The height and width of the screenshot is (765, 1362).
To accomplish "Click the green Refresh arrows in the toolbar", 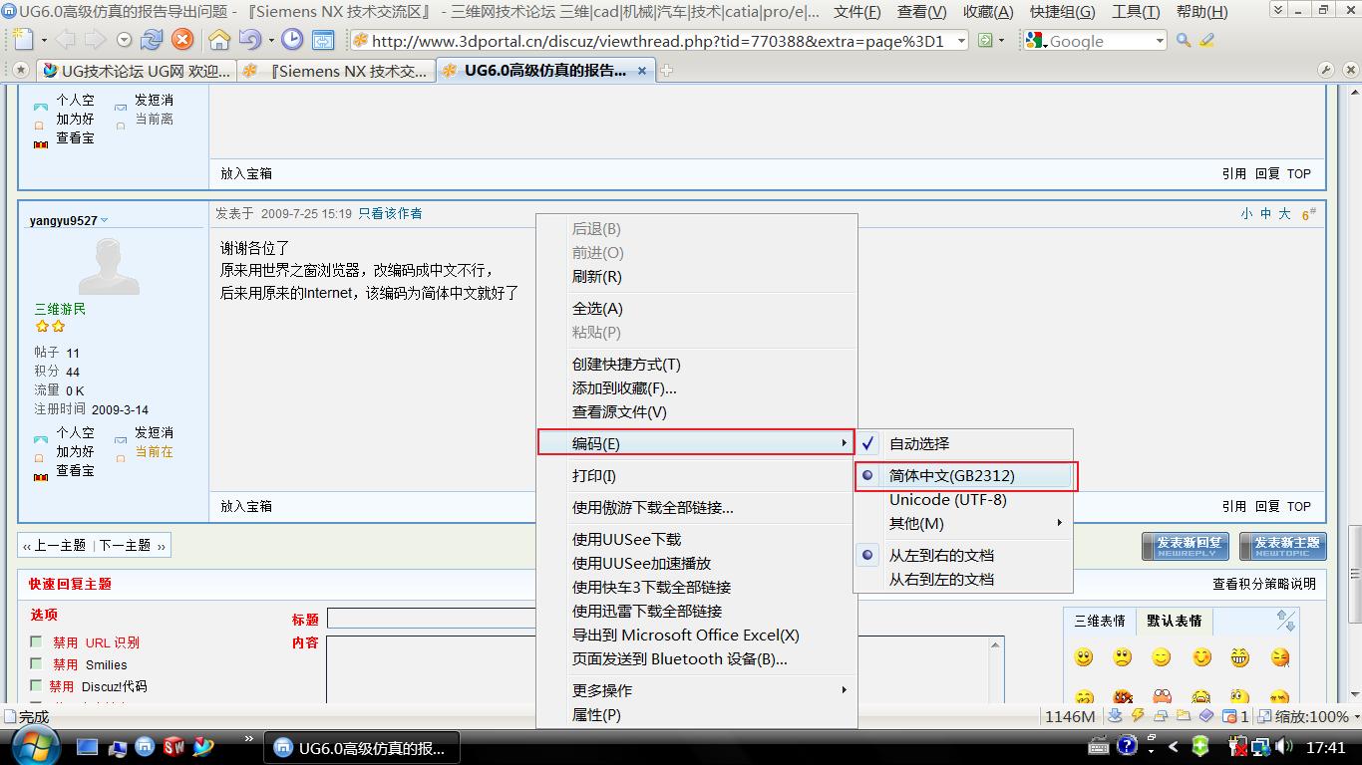I will [x=152, y=40].
